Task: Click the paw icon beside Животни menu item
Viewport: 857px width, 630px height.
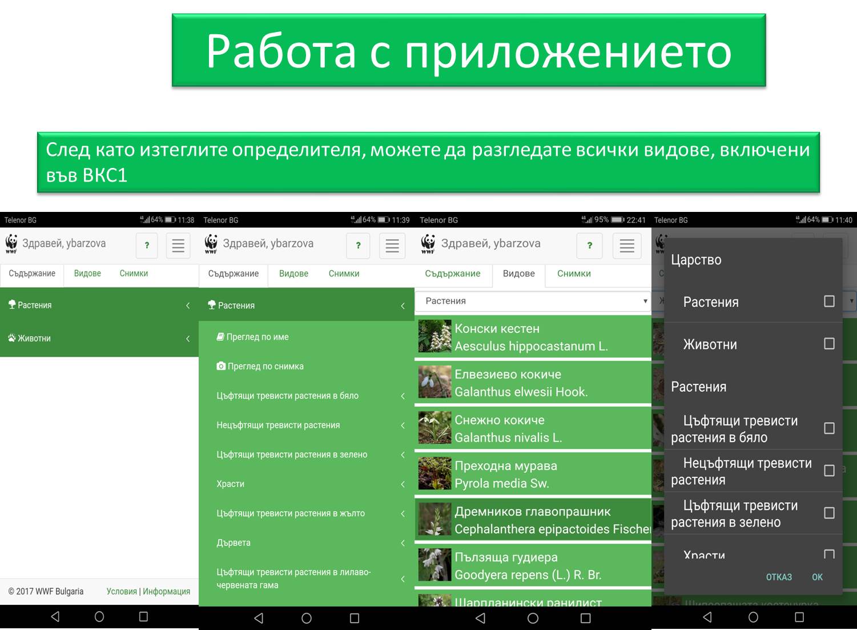Action: tap(11, 338)
